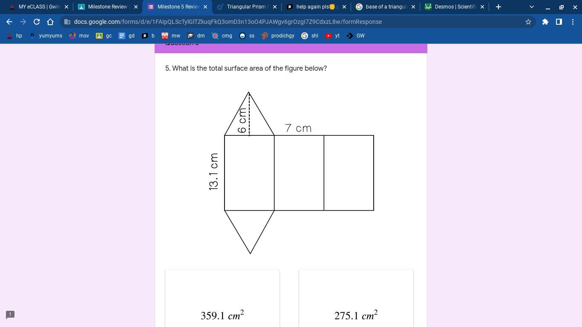Bookmark this page with the star icon
582x327 pixels.
point(528,22)
